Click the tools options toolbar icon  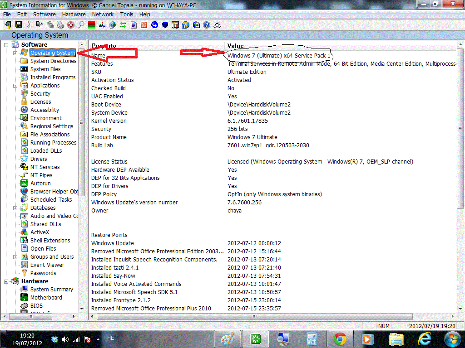tap(175, 25)
